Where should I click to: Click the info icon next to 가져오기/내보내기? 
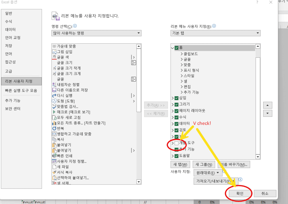tap(240, 179)
